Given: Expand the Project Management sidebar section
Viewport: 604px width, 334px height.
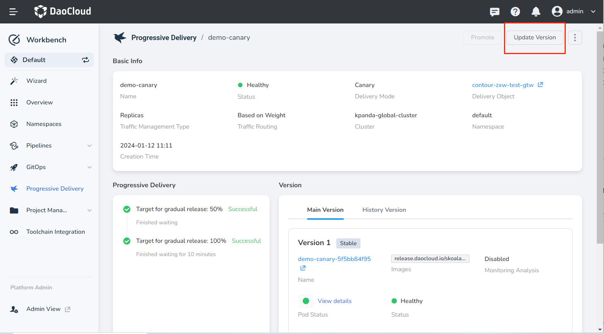Looking at the screenshot, I should pyautogui.click(x=89, y=210).
